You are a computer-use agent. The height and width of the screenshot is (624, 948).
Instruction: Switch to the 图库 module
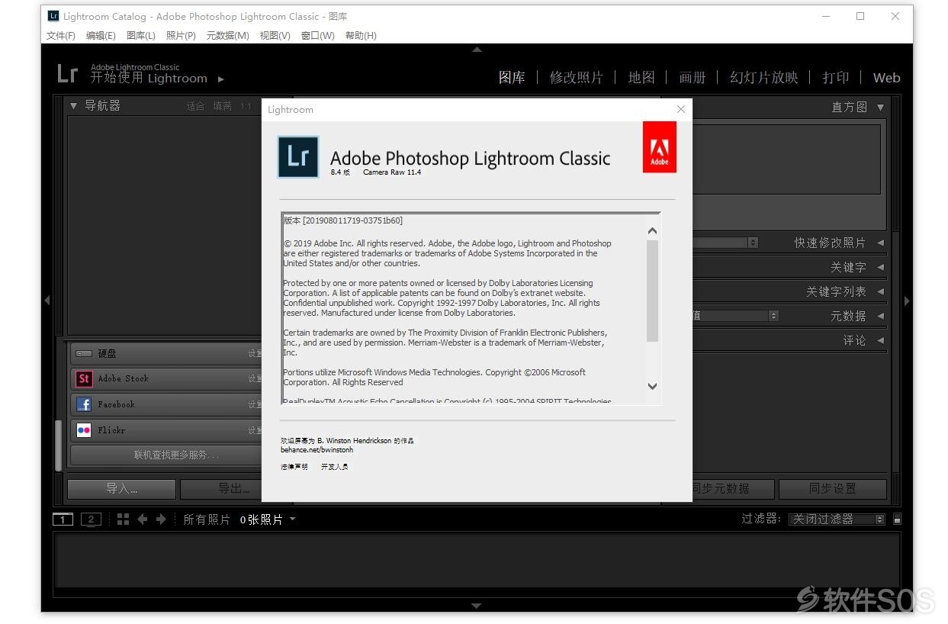click(512, 78)
